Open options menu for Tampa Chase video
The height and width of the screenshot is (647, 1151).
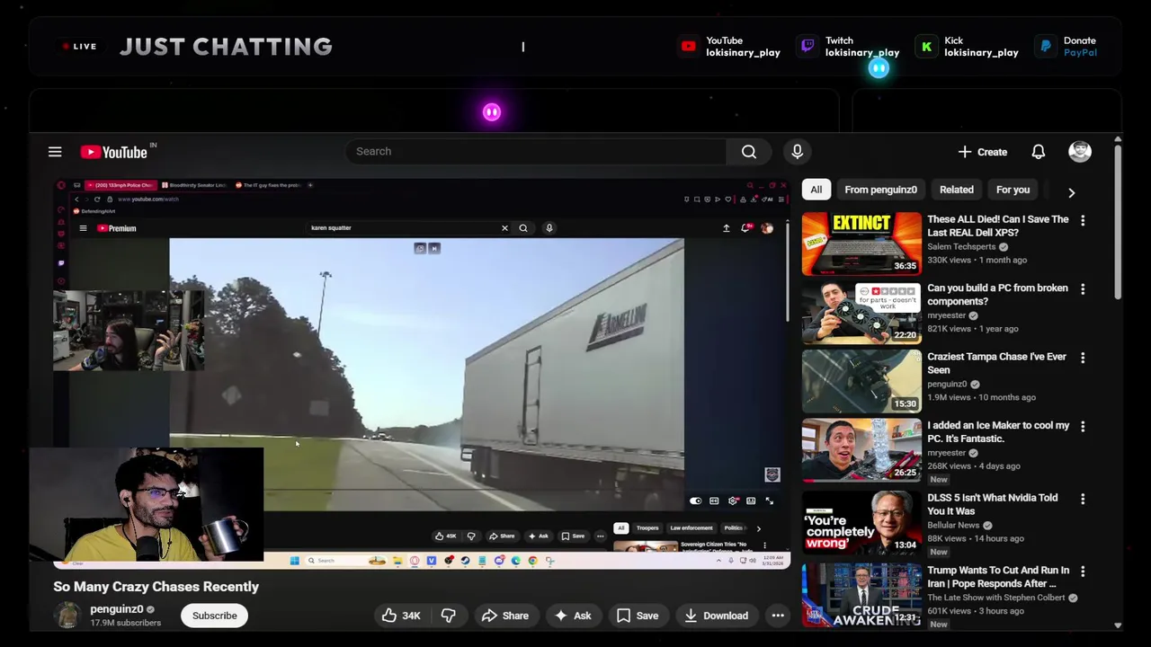click(x=1083, y=358)
